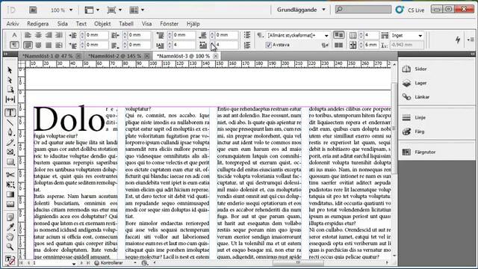
Task: Switch to the Namnlöst-2 @ 145 % tab
Action: coord(114,56)
